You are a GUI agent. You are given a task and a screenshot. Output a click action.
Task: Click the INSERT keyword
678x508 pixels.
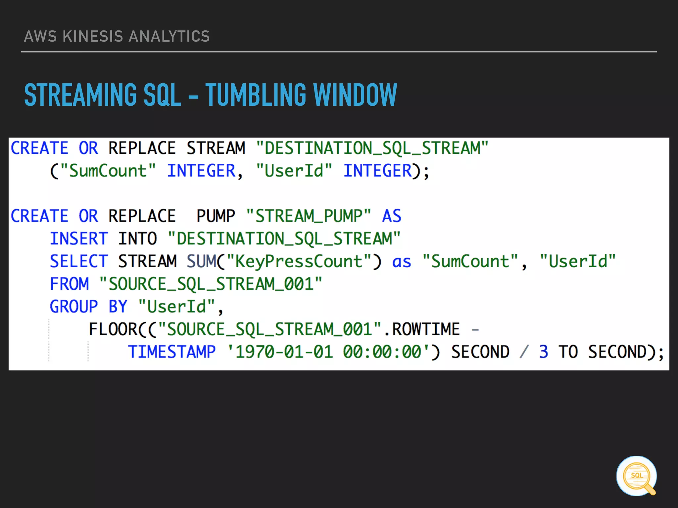(79, 238)
